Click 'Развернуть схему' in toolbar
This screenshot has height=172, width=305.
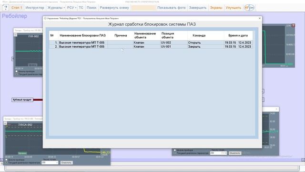coord(114,8)
